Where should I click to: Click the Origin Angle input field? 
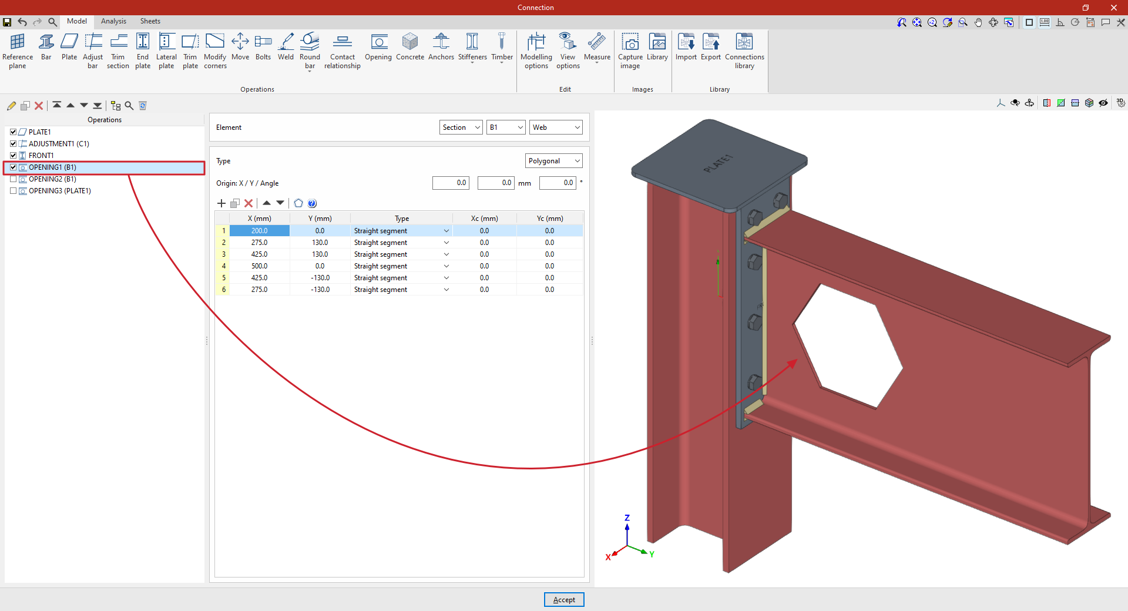(558, 183)
